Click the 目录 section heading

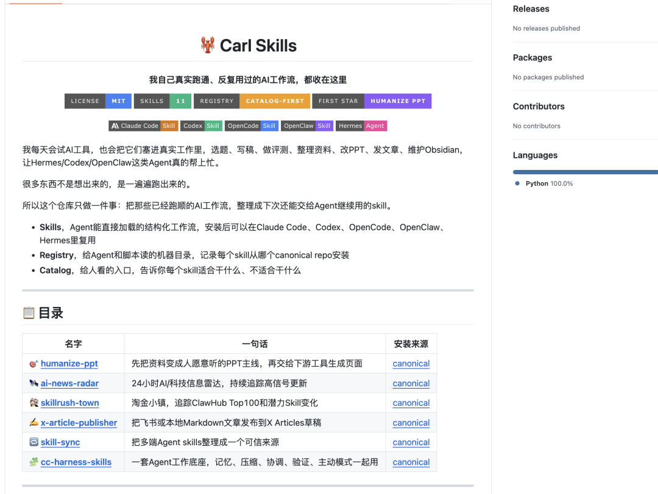tap(51, 312)
